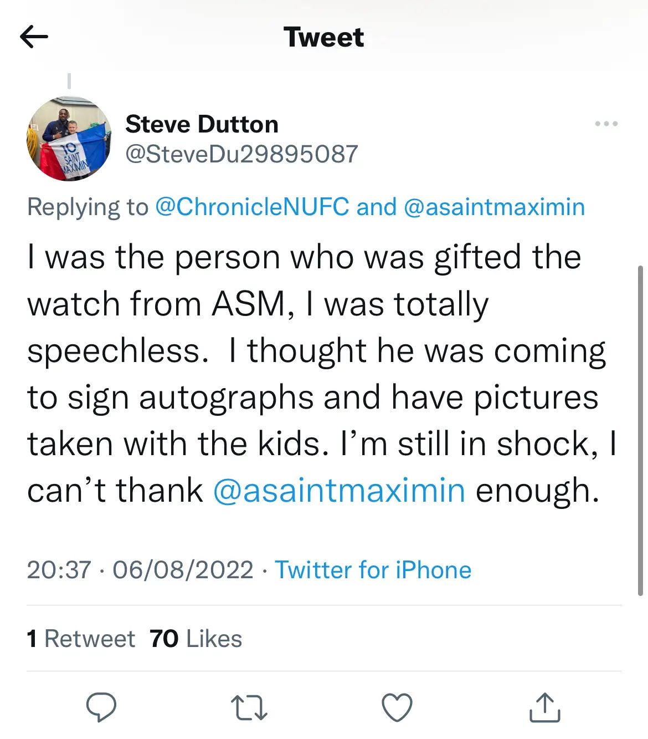Tap the @SteveDu29895087 handle

click(241, 154)
